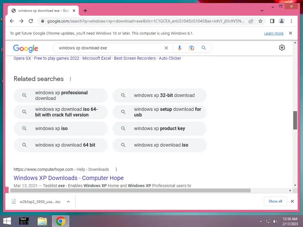Clear the search query text
The width and height of the screenshot is (303, 227).
coord(166,48)
